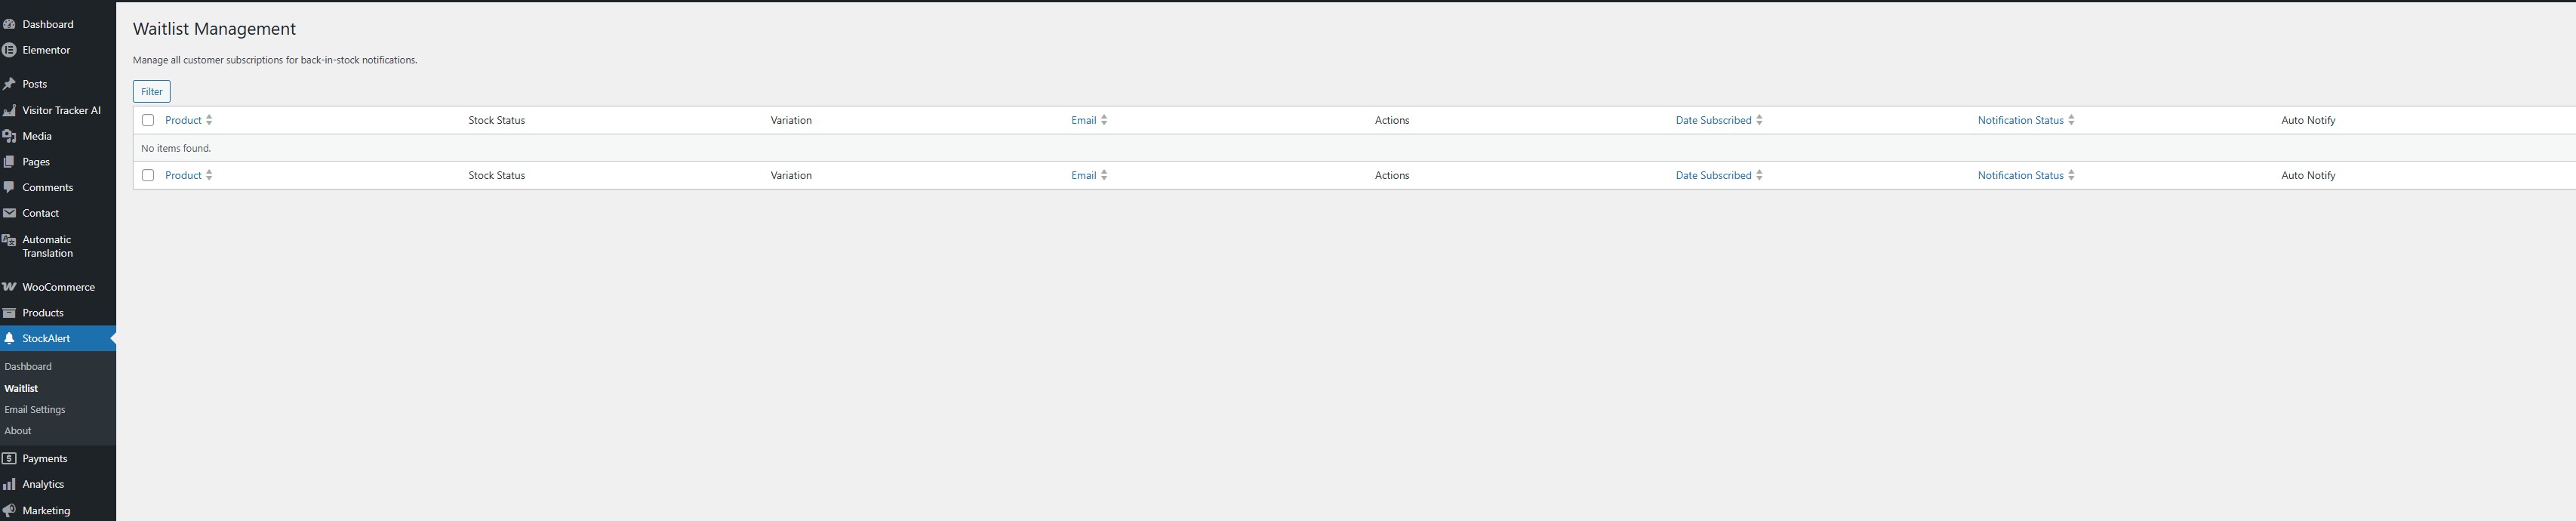The width and height of the screenshot is (2576, 521).
Task: Click the Analytics bar chart icon
Action: coord(9,484)
